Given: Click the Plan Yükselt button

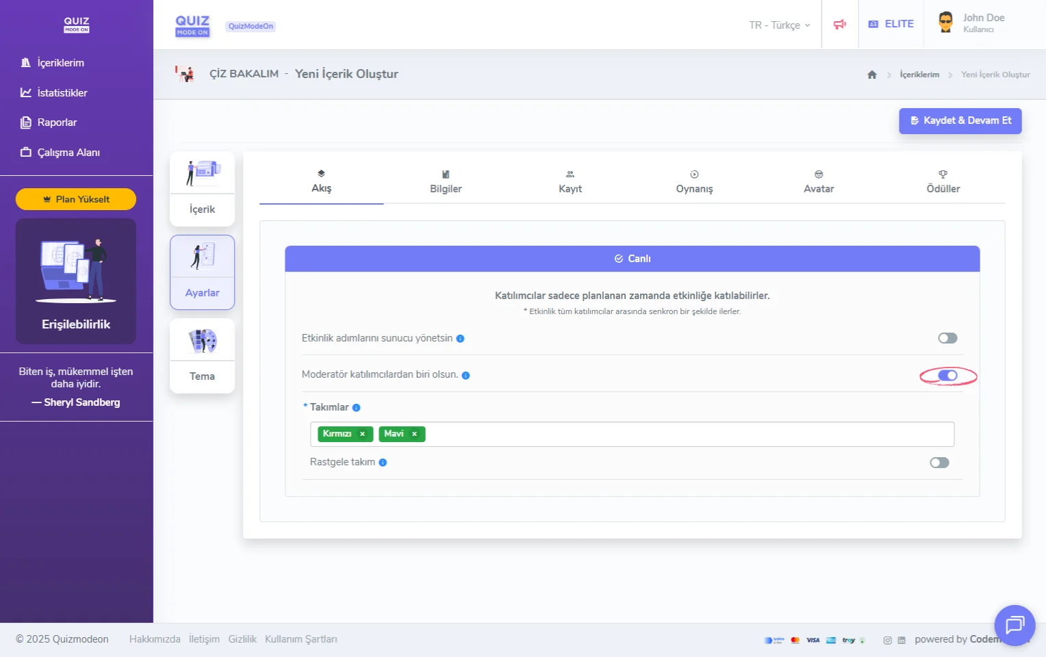Looking at the screenshot, I should coord(76,199).
